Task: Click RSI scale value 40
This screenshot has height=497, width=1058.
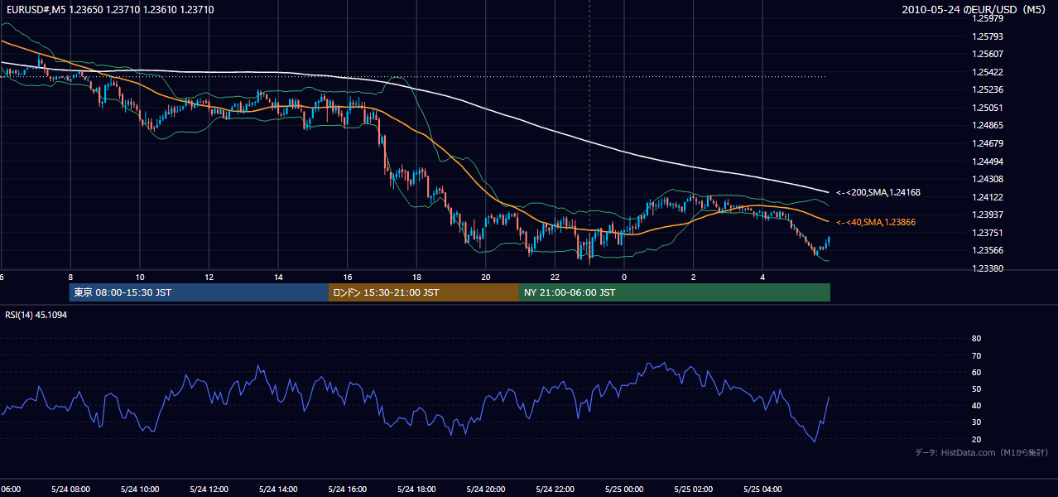Action: tap(976, 405)
